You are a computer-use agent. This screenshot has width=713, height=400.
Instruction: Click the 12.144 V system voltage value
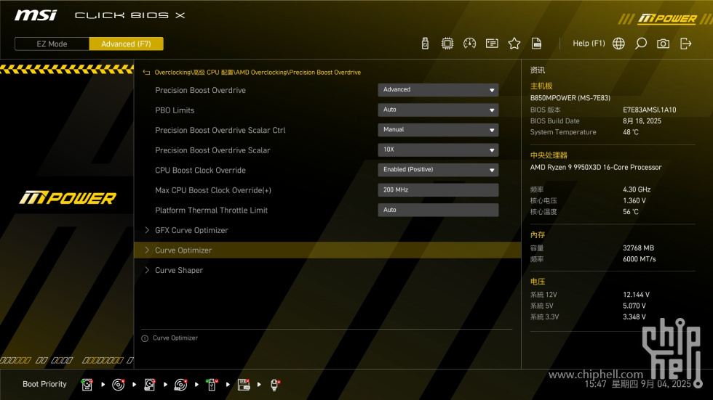coord(636,295)
